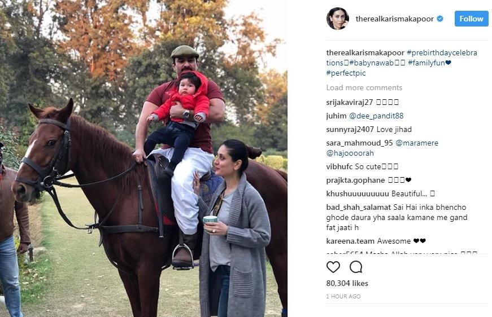Open the 1 HOUR AGO timestamp
The width and height of the screenshot is (492, 317).
tap(343, 296)
